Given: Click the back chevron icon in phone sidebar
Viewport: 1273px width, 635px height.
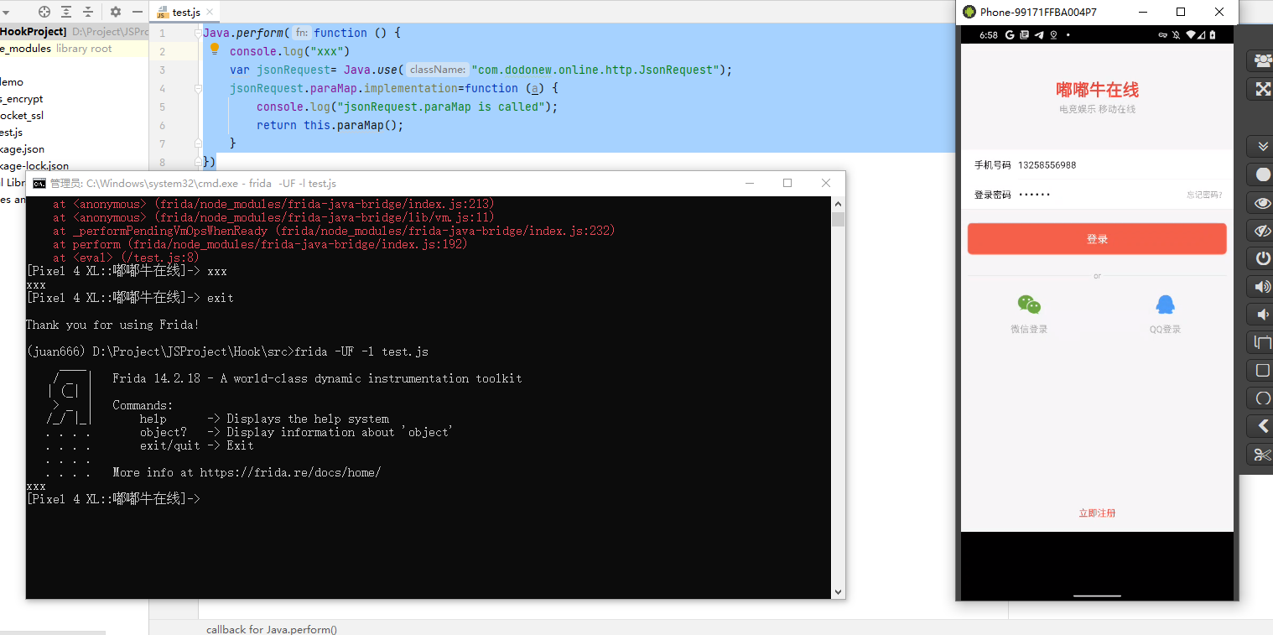Looking at the screenshot, I should pos(1262,426).
